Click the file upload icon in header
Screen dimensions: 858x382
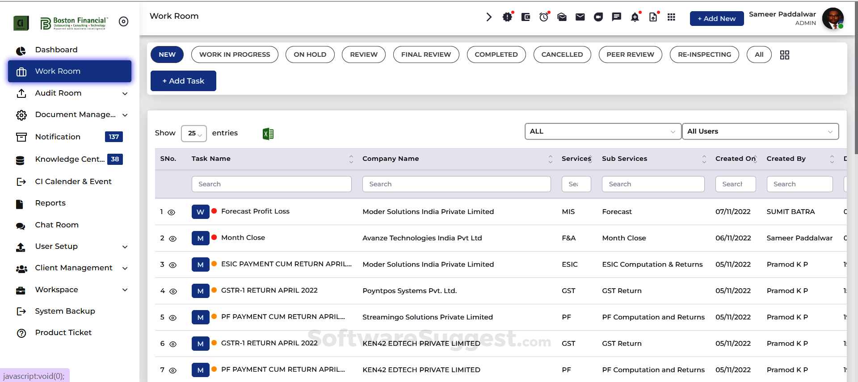(x=653, y=17)
